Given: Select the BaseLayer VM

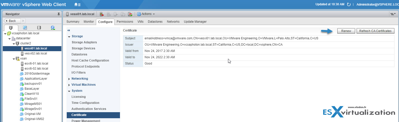Looking at the screenshot, I should 32,89.
